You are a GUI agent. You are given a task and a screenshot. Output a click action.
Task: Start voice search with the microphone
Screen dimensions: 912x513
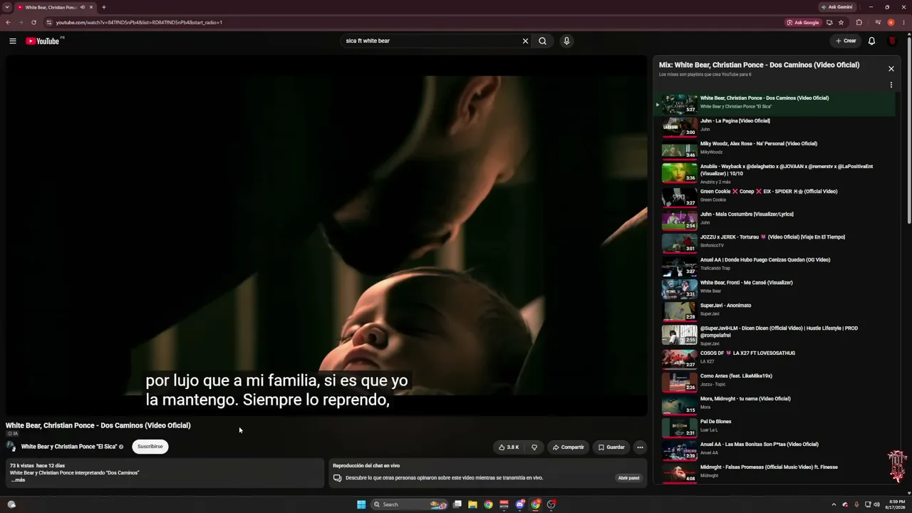[x=566, y=41]
